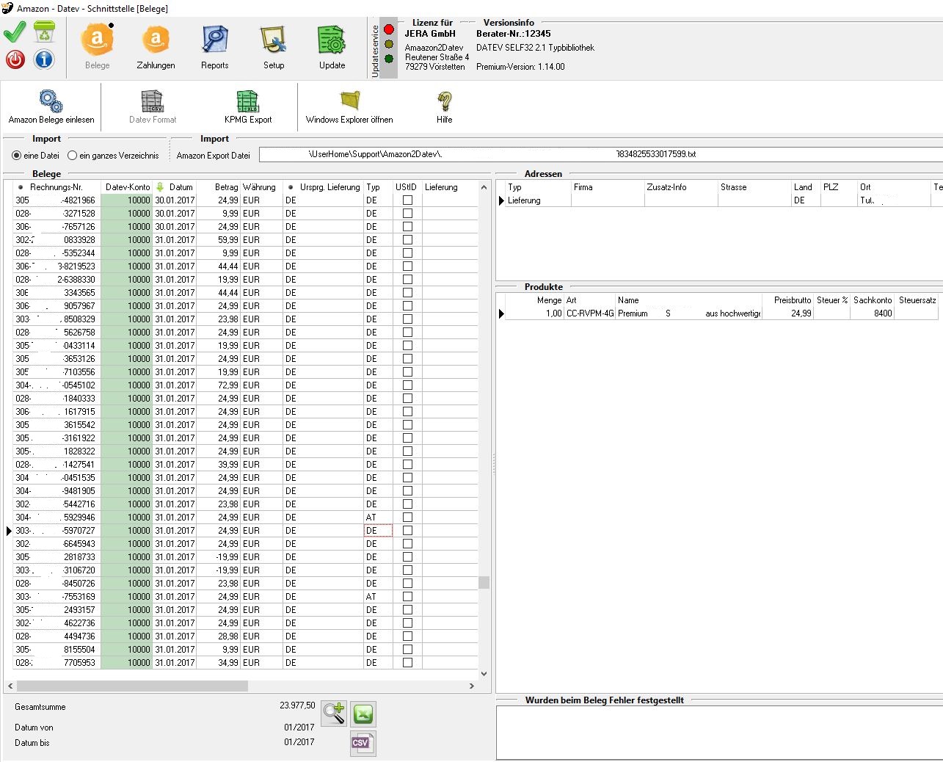Click the red power icon
Screen dimensions: 943x762
[15, 59]
